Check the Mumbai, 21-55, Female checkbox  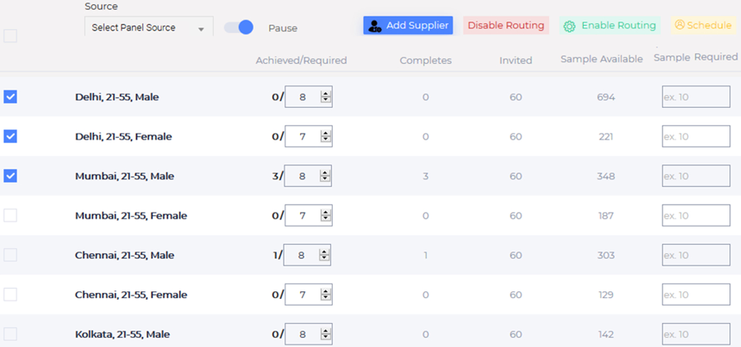click(11, 216)
